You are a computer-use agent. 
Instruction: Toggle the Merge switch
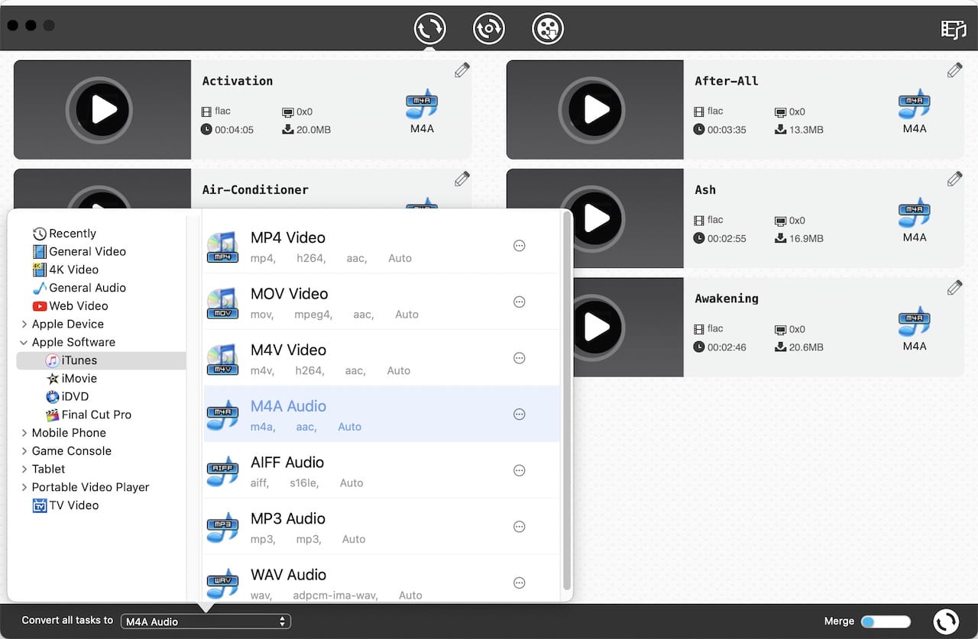(886, 621)
